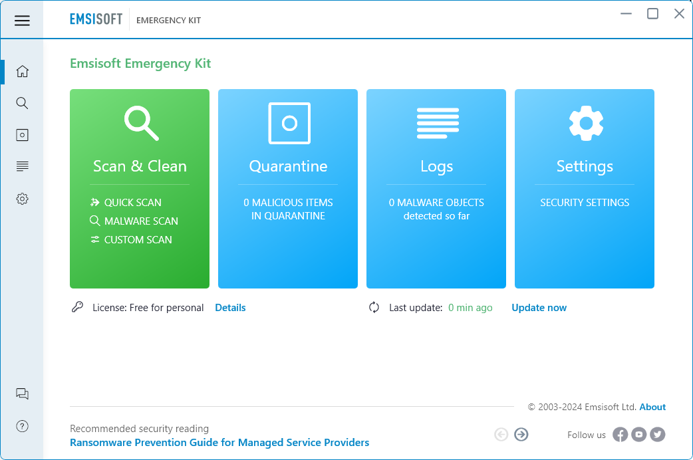Open Logs from the sidebar icon
Screen dimensions: 693x460
tap(22, 167)
